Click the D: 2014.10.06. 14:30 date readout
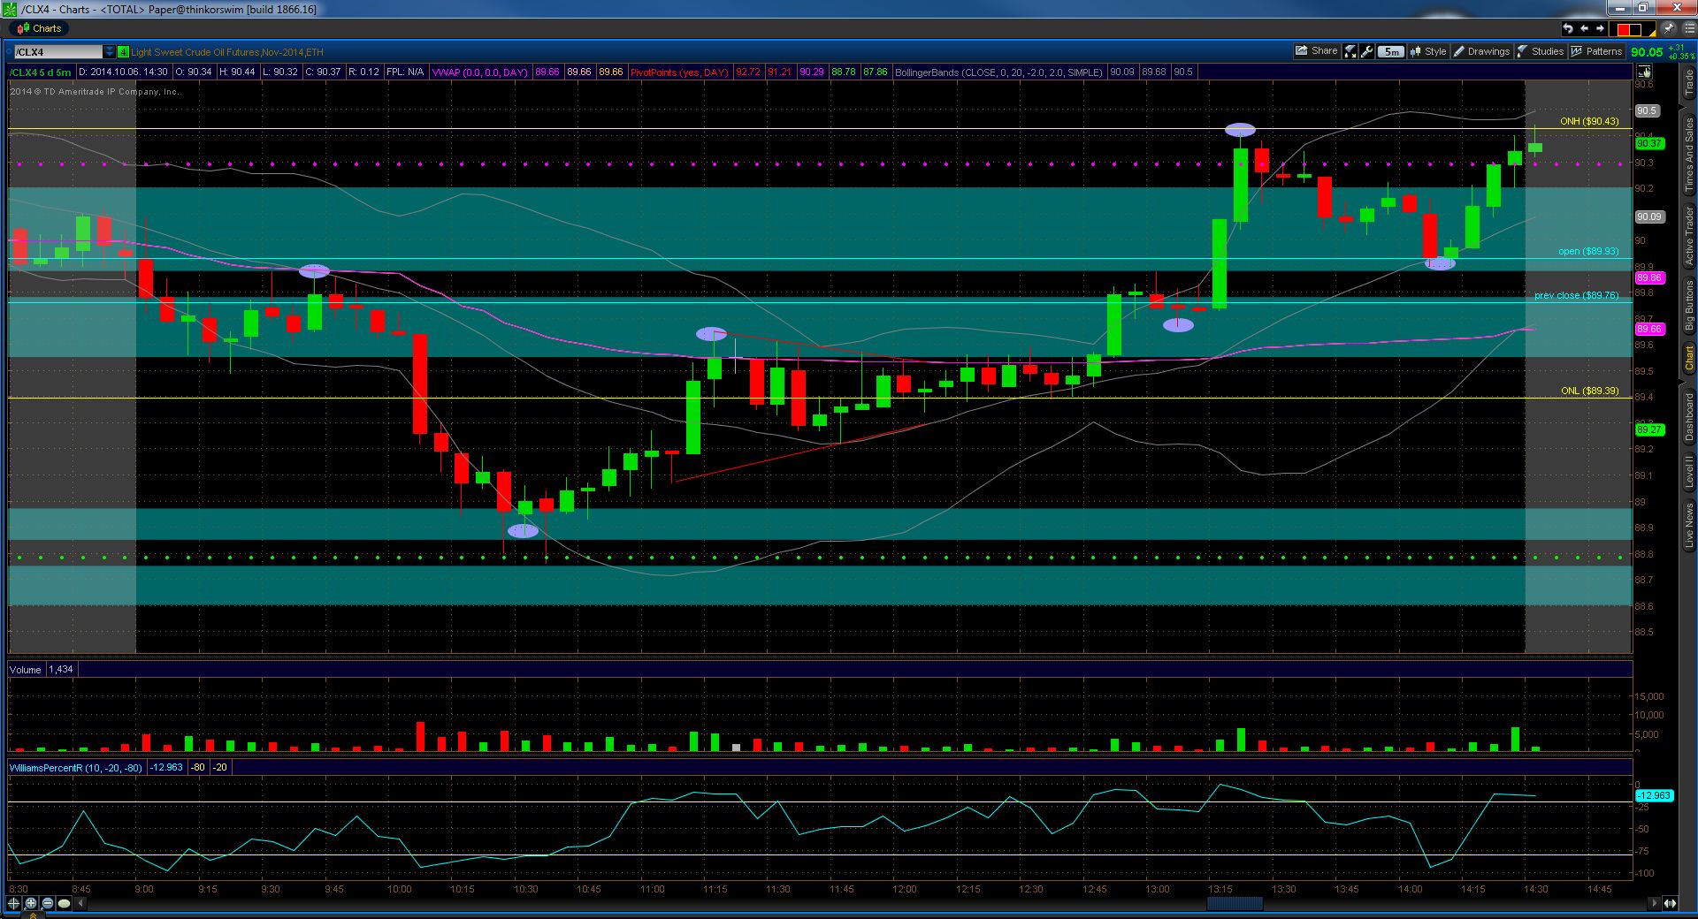Image resolution: width=1698 pixels, height=919 pixels. pos(123,72)
